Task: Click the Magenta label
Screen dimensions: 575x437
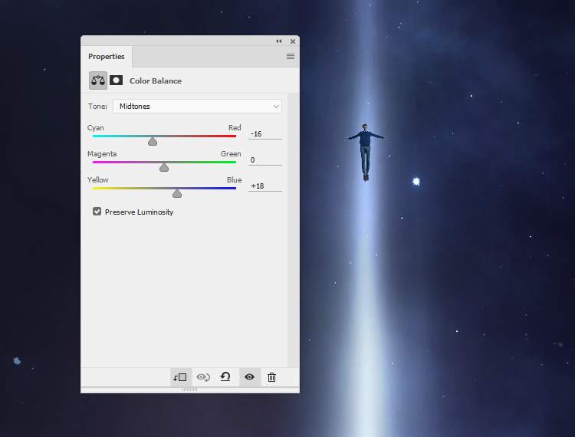Action: pyautogui.click(x=102, y=154)
